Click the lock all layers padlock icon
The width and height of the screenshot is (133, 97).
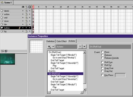(26, 7)
